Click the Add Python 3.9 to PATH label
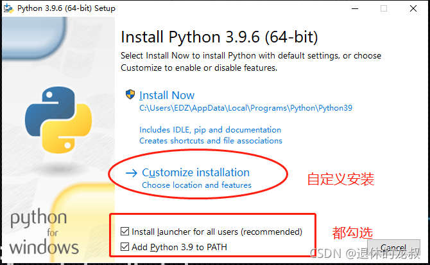 point(179,247)
